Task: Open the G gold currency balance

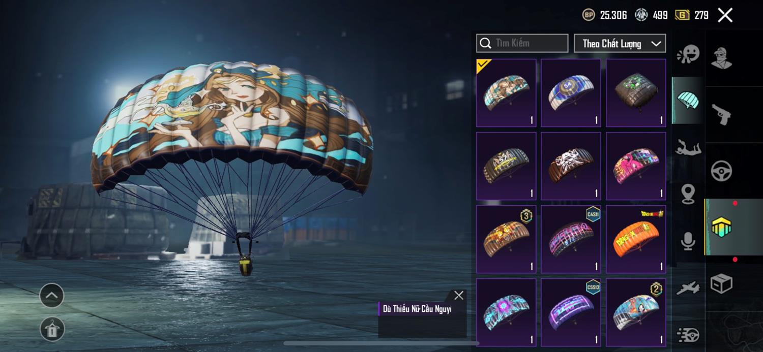Action: coord(691,15)
